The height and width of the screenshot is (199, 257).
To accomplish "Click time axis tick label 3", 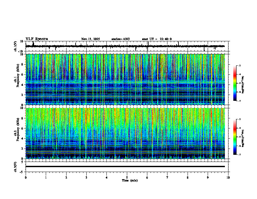I will tap(86, 178).
